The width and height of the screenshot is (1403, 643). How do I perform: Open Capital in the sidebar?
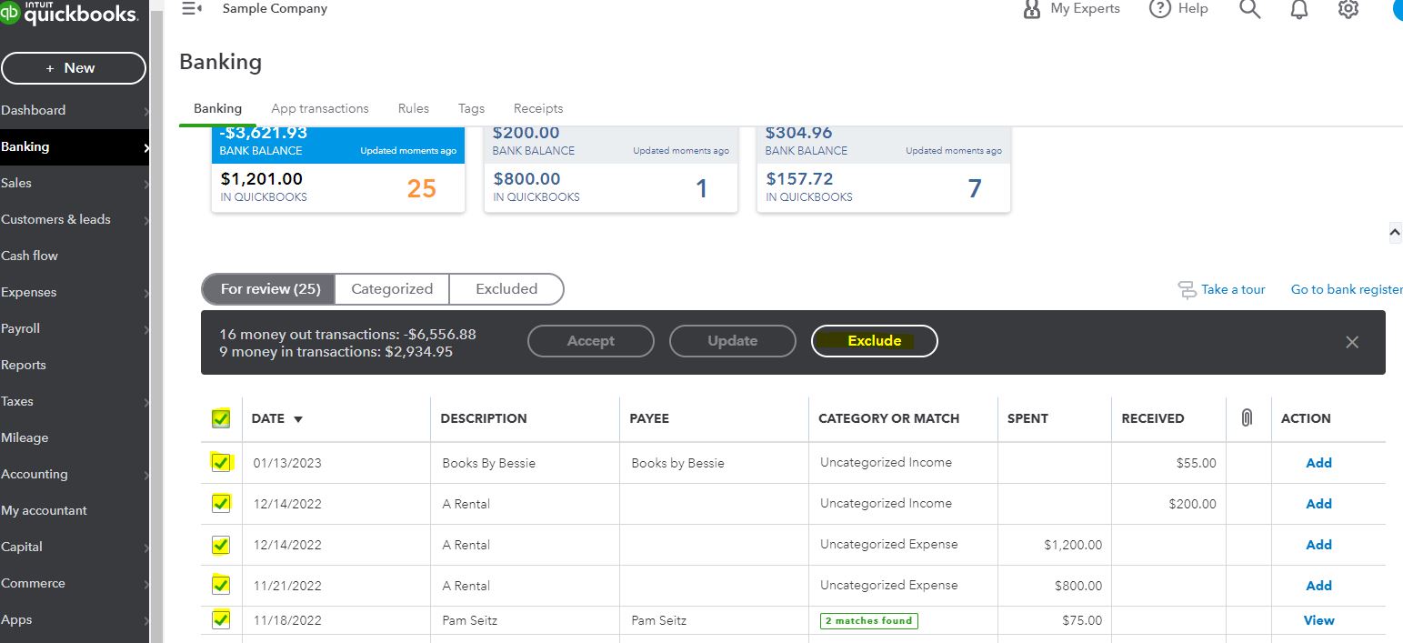pos(22,547)
